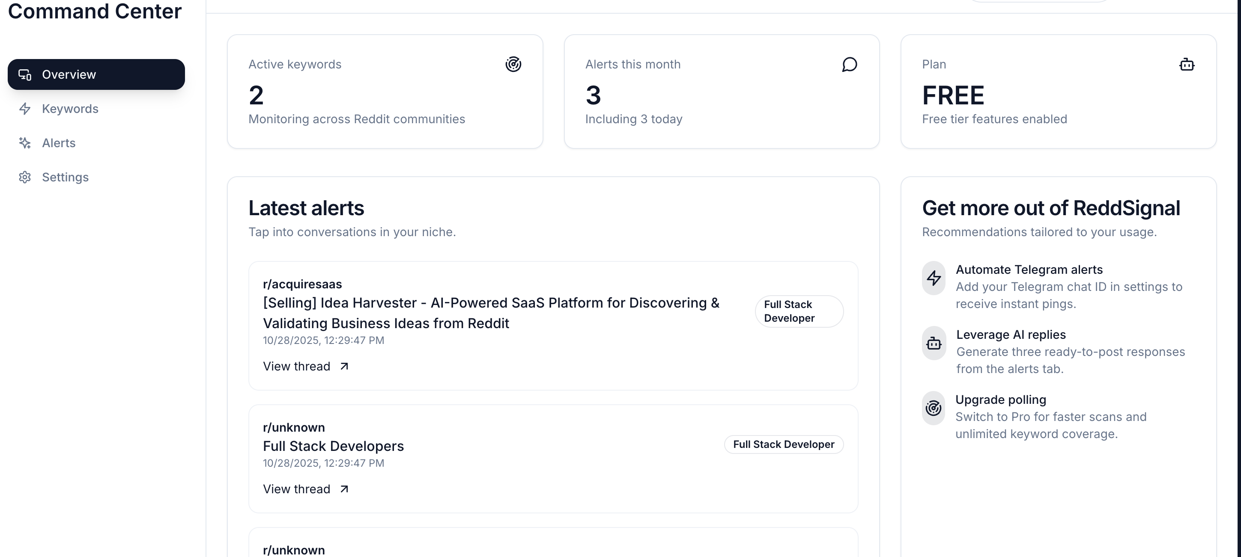Click the Full Stack Developer badge on Idea Harvester alert
Image resolution: width=1241 pixels, height=557 pixels.
click(798, 311)
